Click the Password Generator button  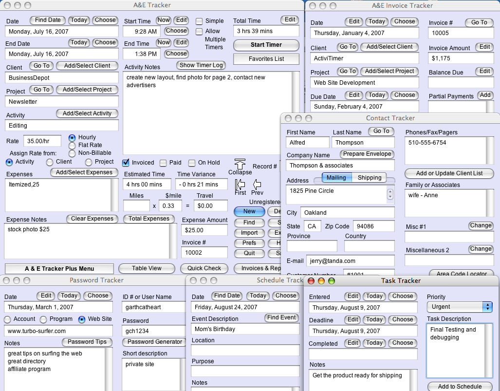[x=154, y=342]
